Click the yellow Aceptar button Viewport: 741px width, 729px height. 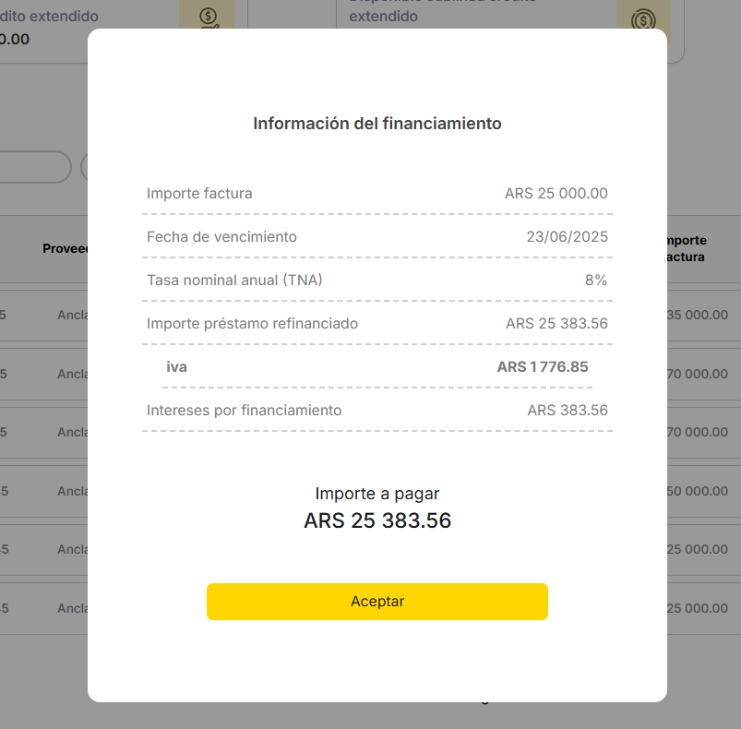(x=376, y=602)
